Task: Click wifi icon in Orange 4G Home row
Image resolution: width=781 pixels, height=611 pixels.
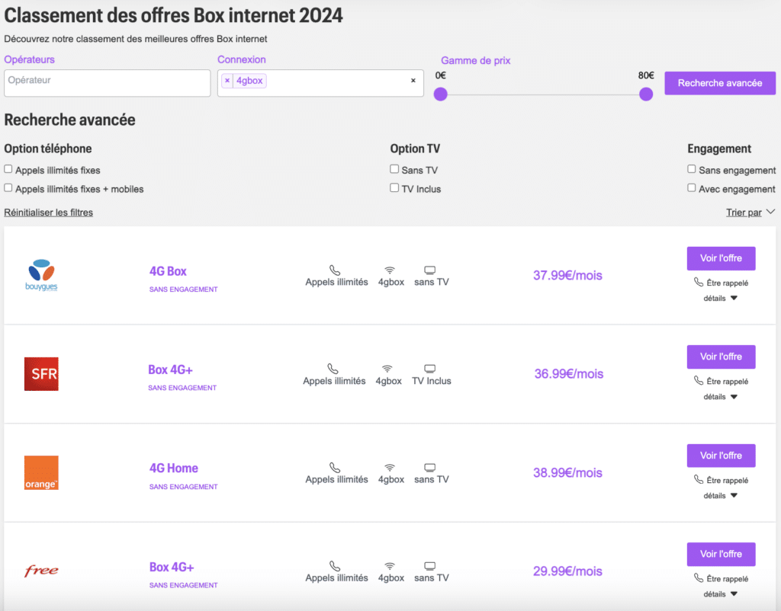Action: point(390,467)
